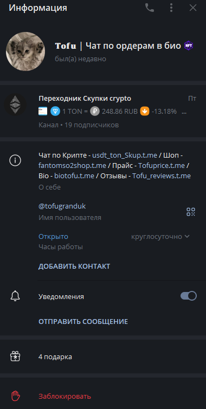Open Tofu_reviews.t.me reviews link
206x409 pixels.
[162, 176]
